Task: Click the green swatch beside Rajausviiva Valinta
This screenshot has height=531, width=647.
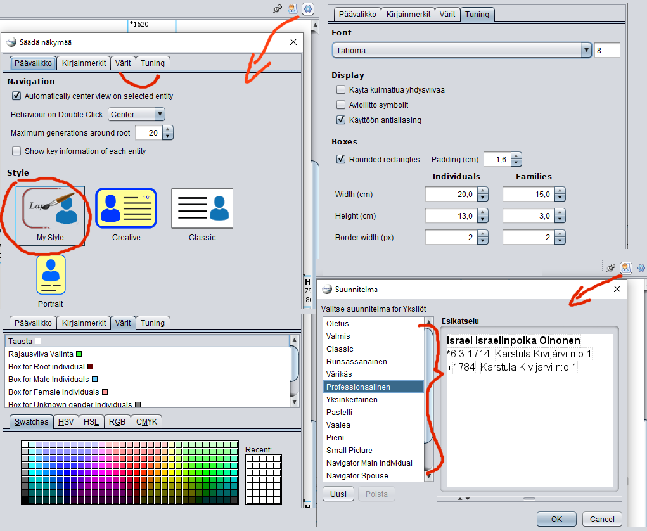Action: (x=79, y=354)
